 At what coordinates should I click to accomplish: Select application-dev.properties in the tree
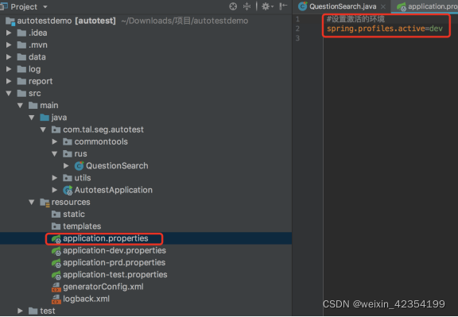click(114, 250)
